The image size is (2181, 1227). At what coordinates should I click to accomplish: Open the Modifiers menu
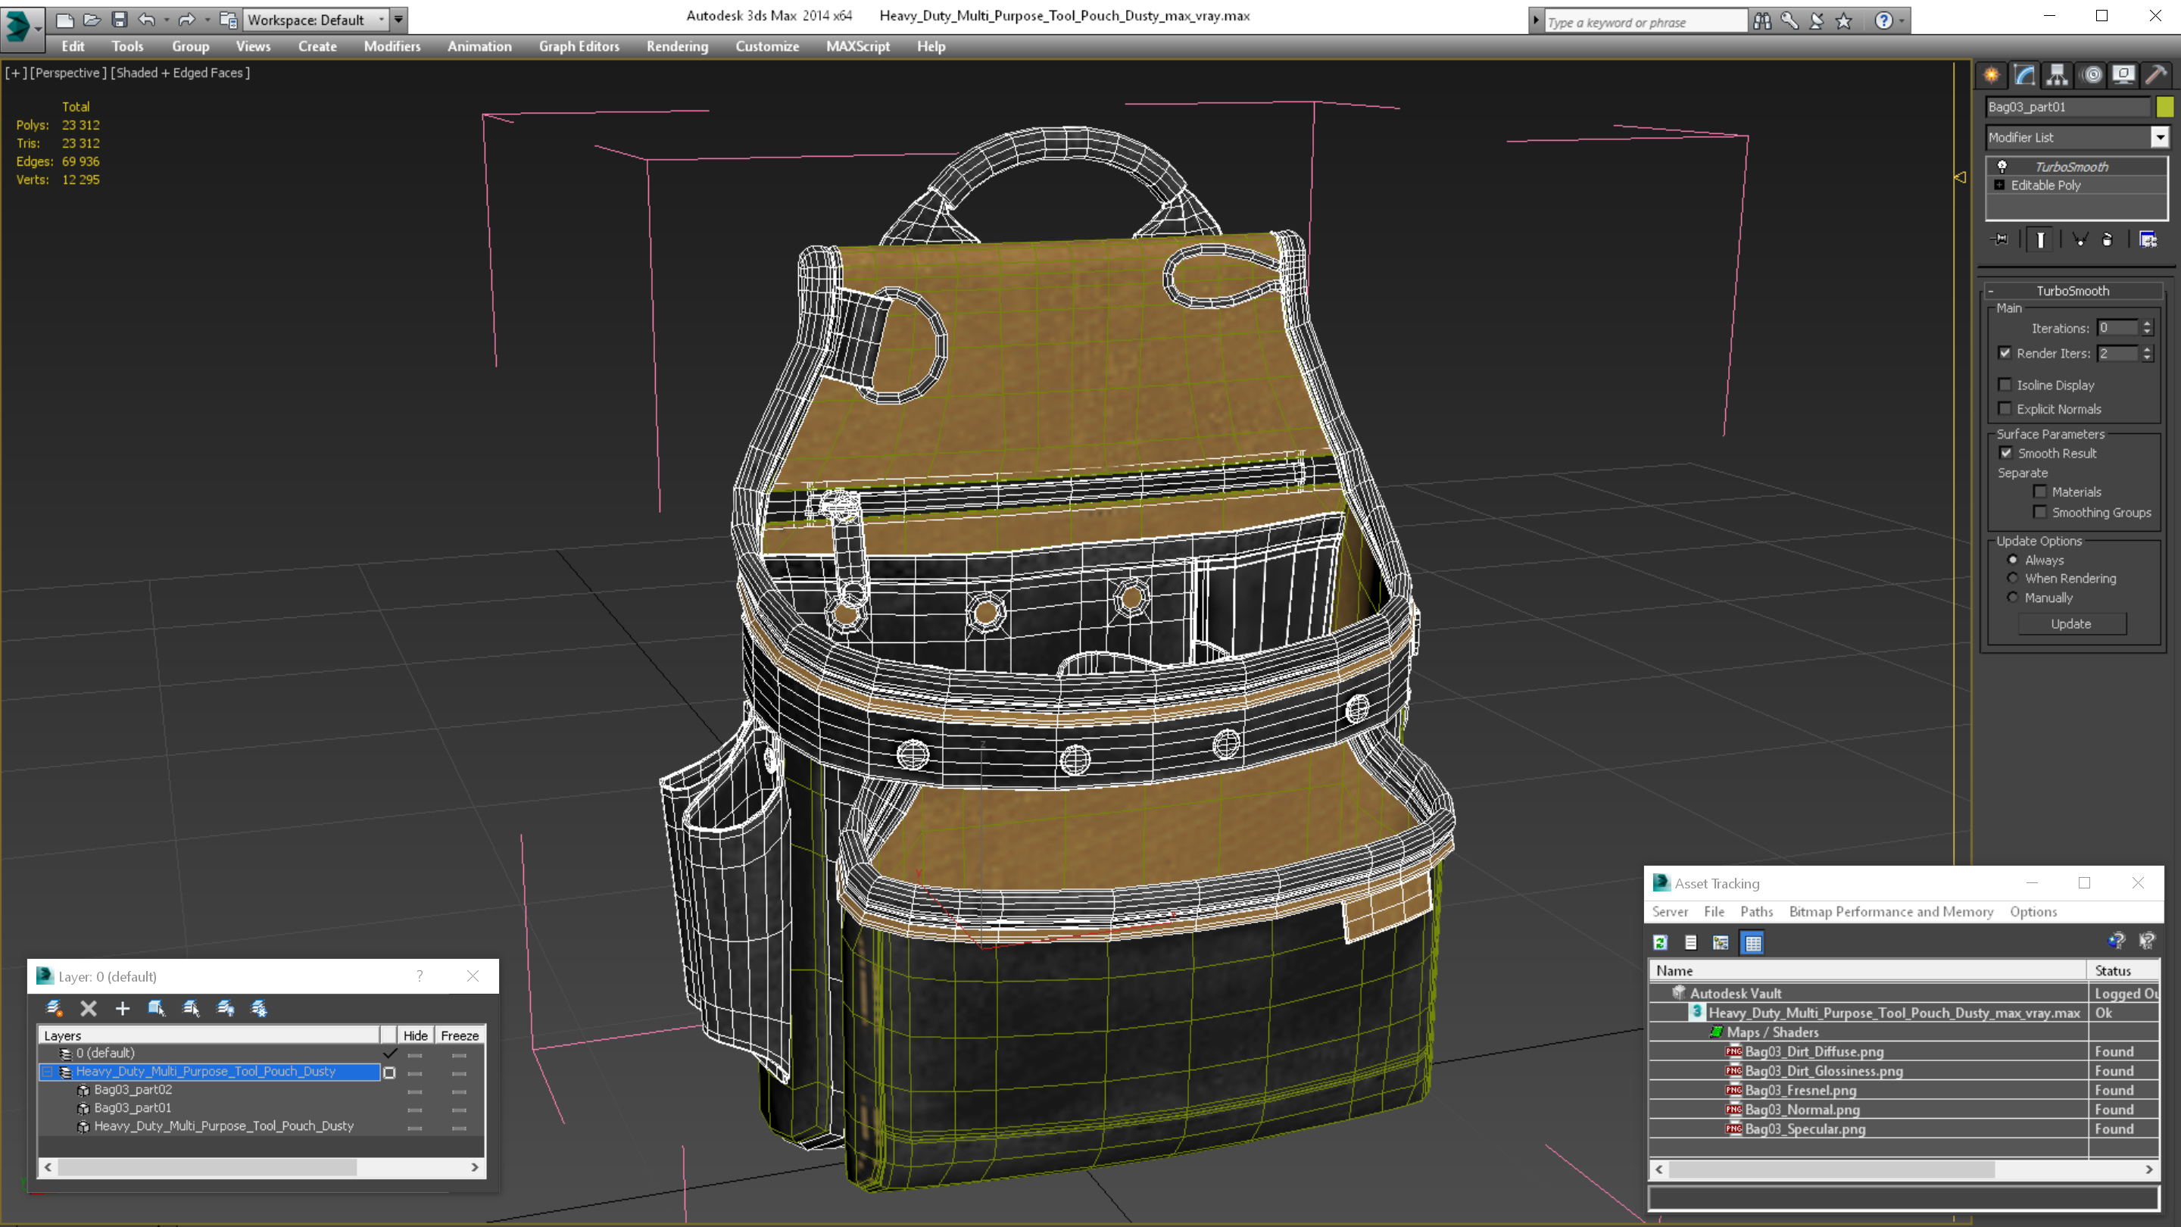click(392, 46)
